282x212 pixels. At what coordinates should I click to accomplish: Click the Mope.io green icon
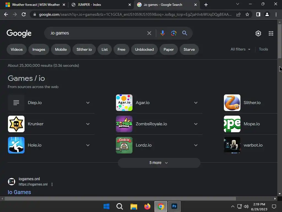tap(232, 124)
